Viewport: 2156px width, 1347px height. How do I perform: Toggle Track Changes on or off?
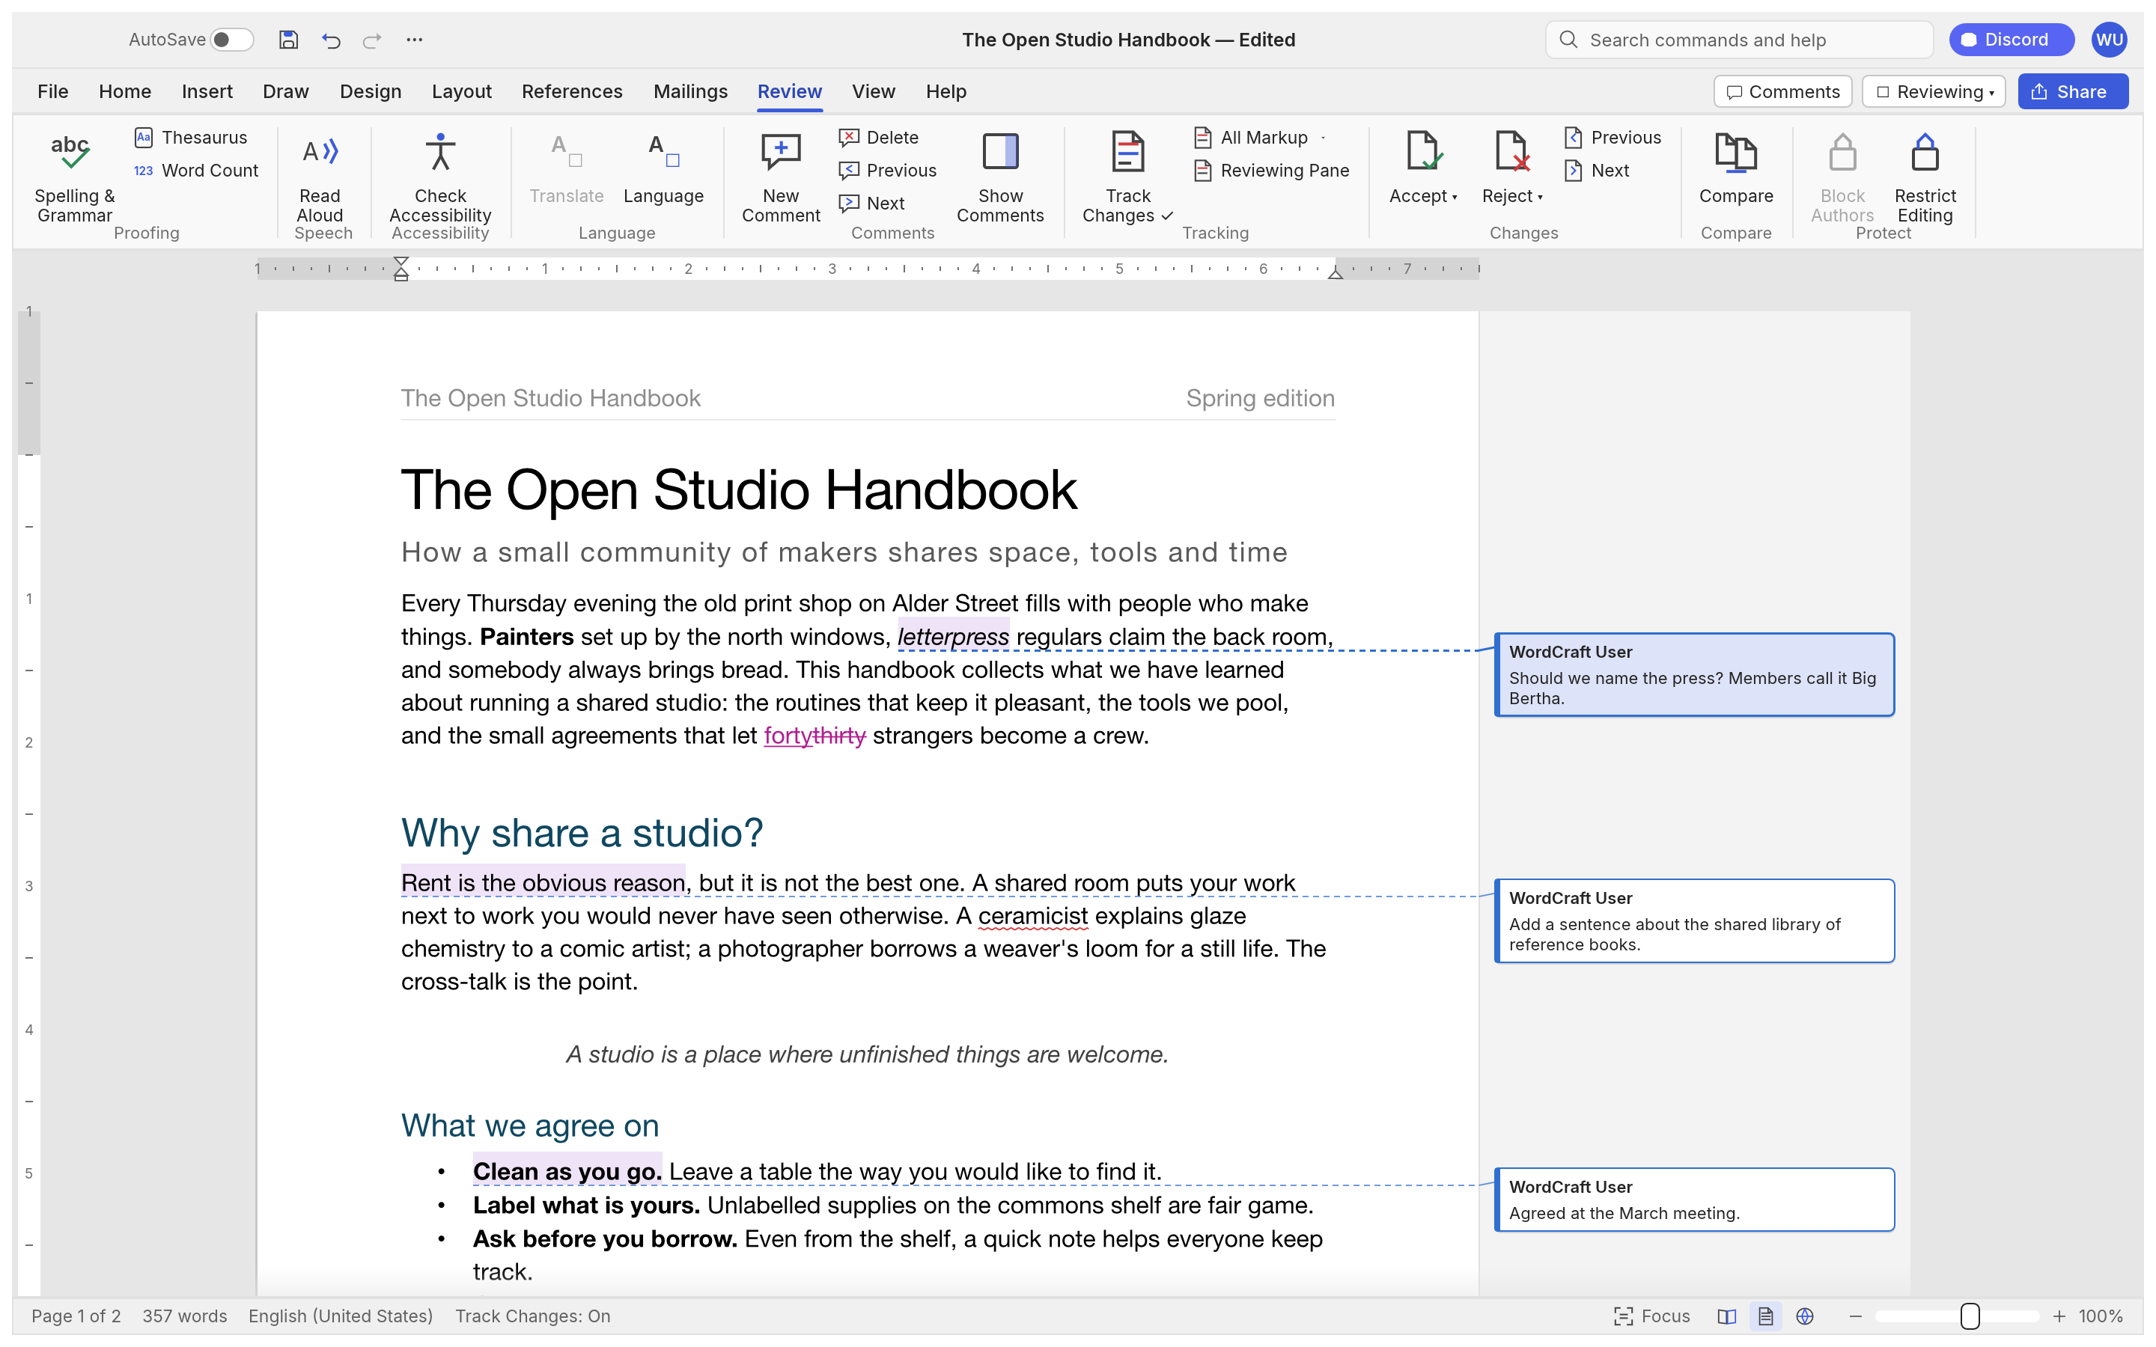(1127, 177)
